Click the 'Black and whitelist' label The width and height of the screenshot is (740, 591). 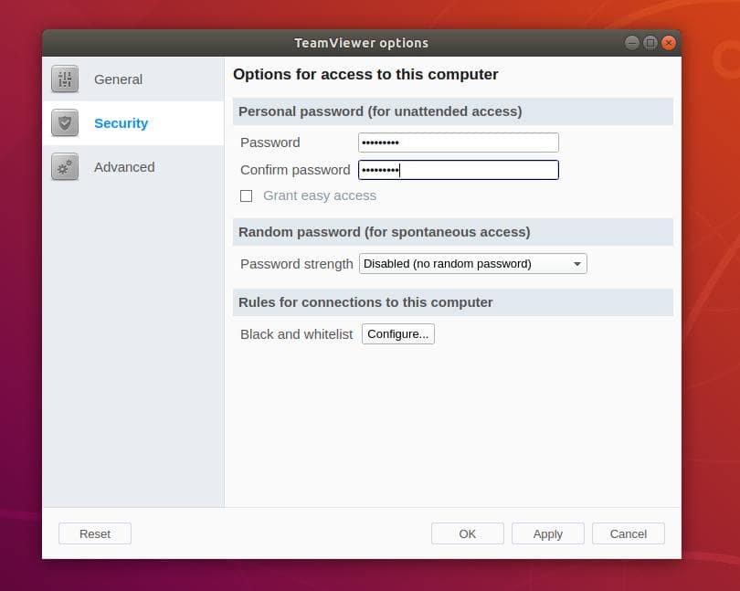[x=296, y=334]
